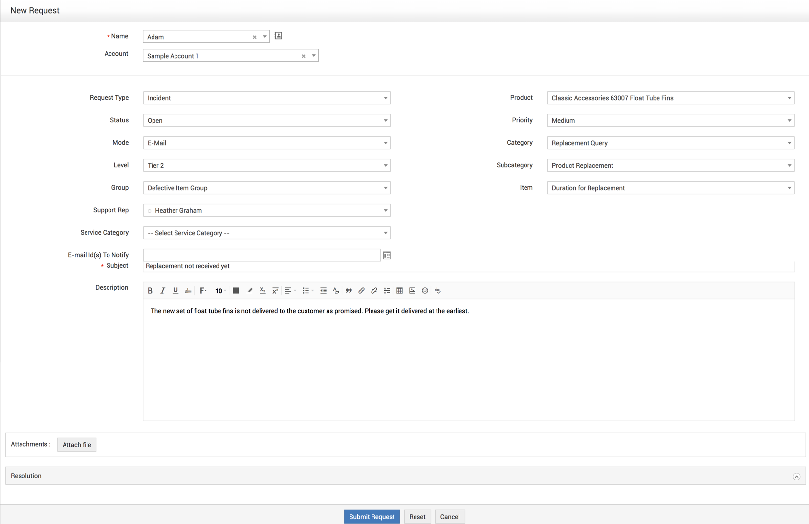This screenshot has height=524, width=809.
Task: Insert a hyperlink in description
Action: (x=361, y=291)
